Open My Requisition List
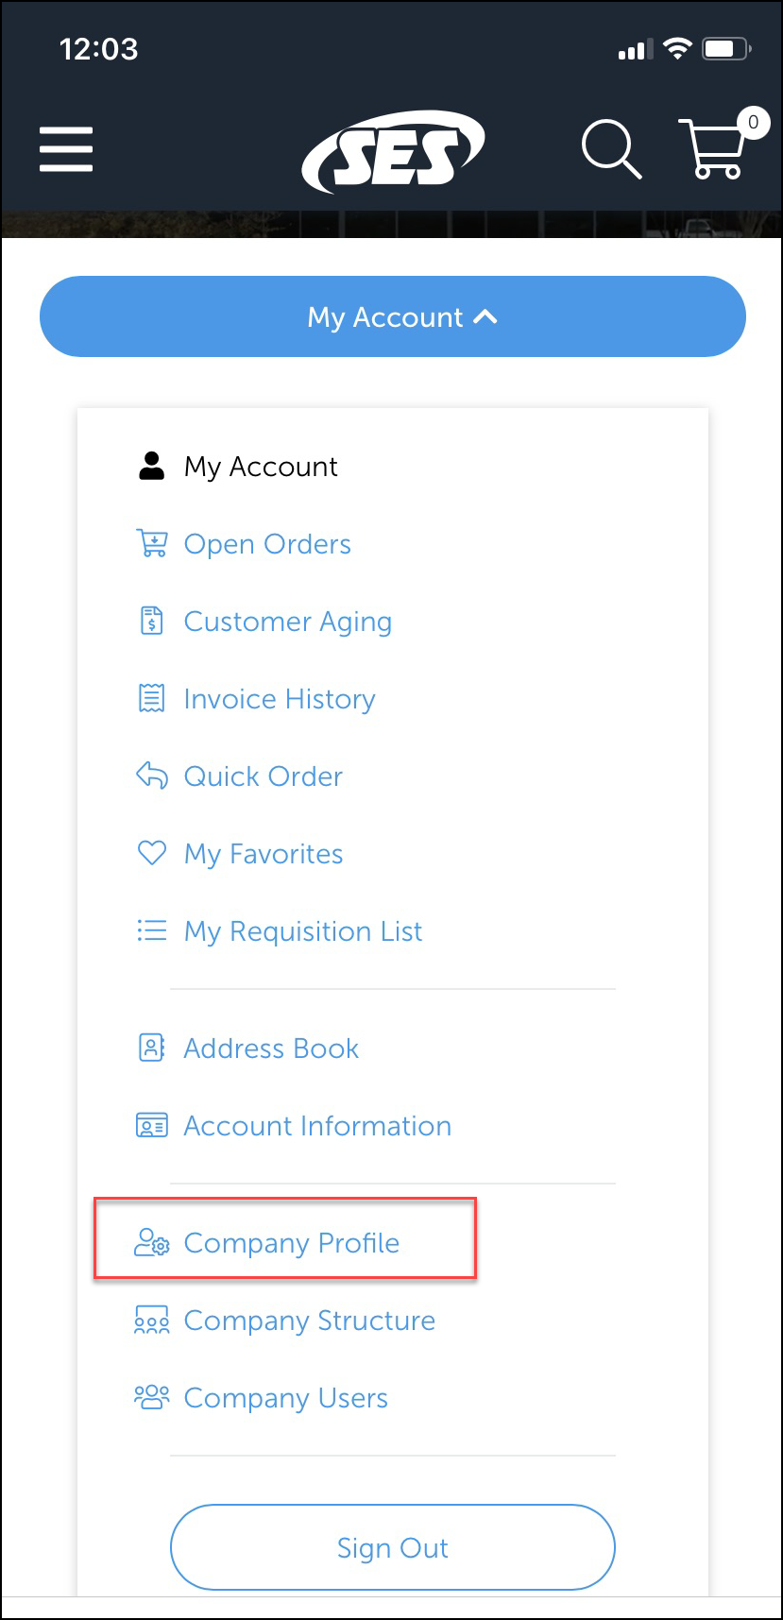Image resolution: width=783 pixels, height=1620 pixels. pyautogui.click(x=303, y=931)
